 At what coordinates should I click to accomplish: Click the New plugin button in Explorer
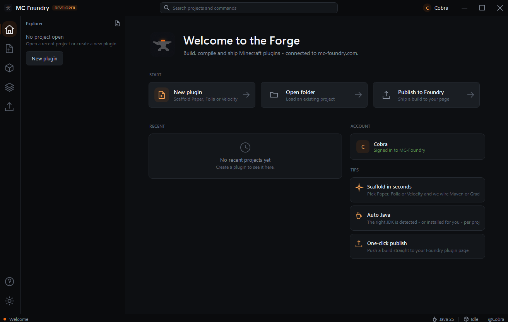pos(44,58)
